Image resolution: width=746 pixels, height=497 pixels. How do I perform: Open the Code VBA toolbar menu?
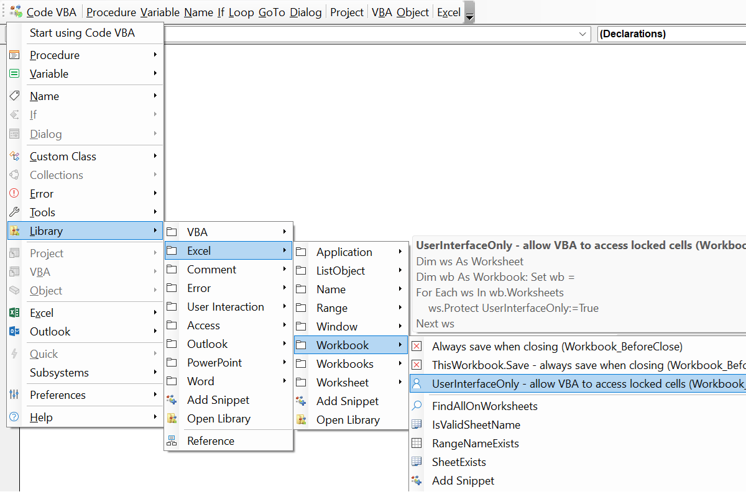52,12
